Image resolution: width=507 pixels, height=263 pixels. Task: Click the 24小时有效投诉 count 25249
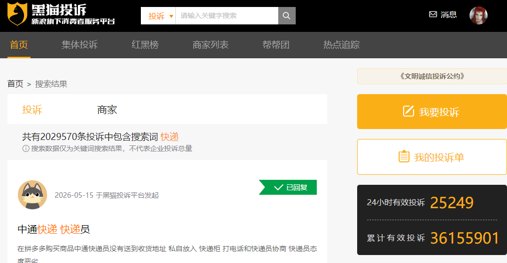[x=452, y=203]
